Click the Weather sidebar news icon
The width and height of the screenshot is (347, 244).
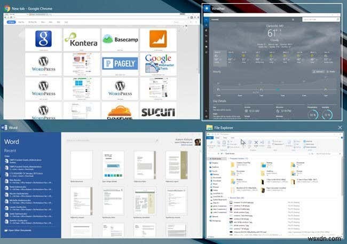206,47
